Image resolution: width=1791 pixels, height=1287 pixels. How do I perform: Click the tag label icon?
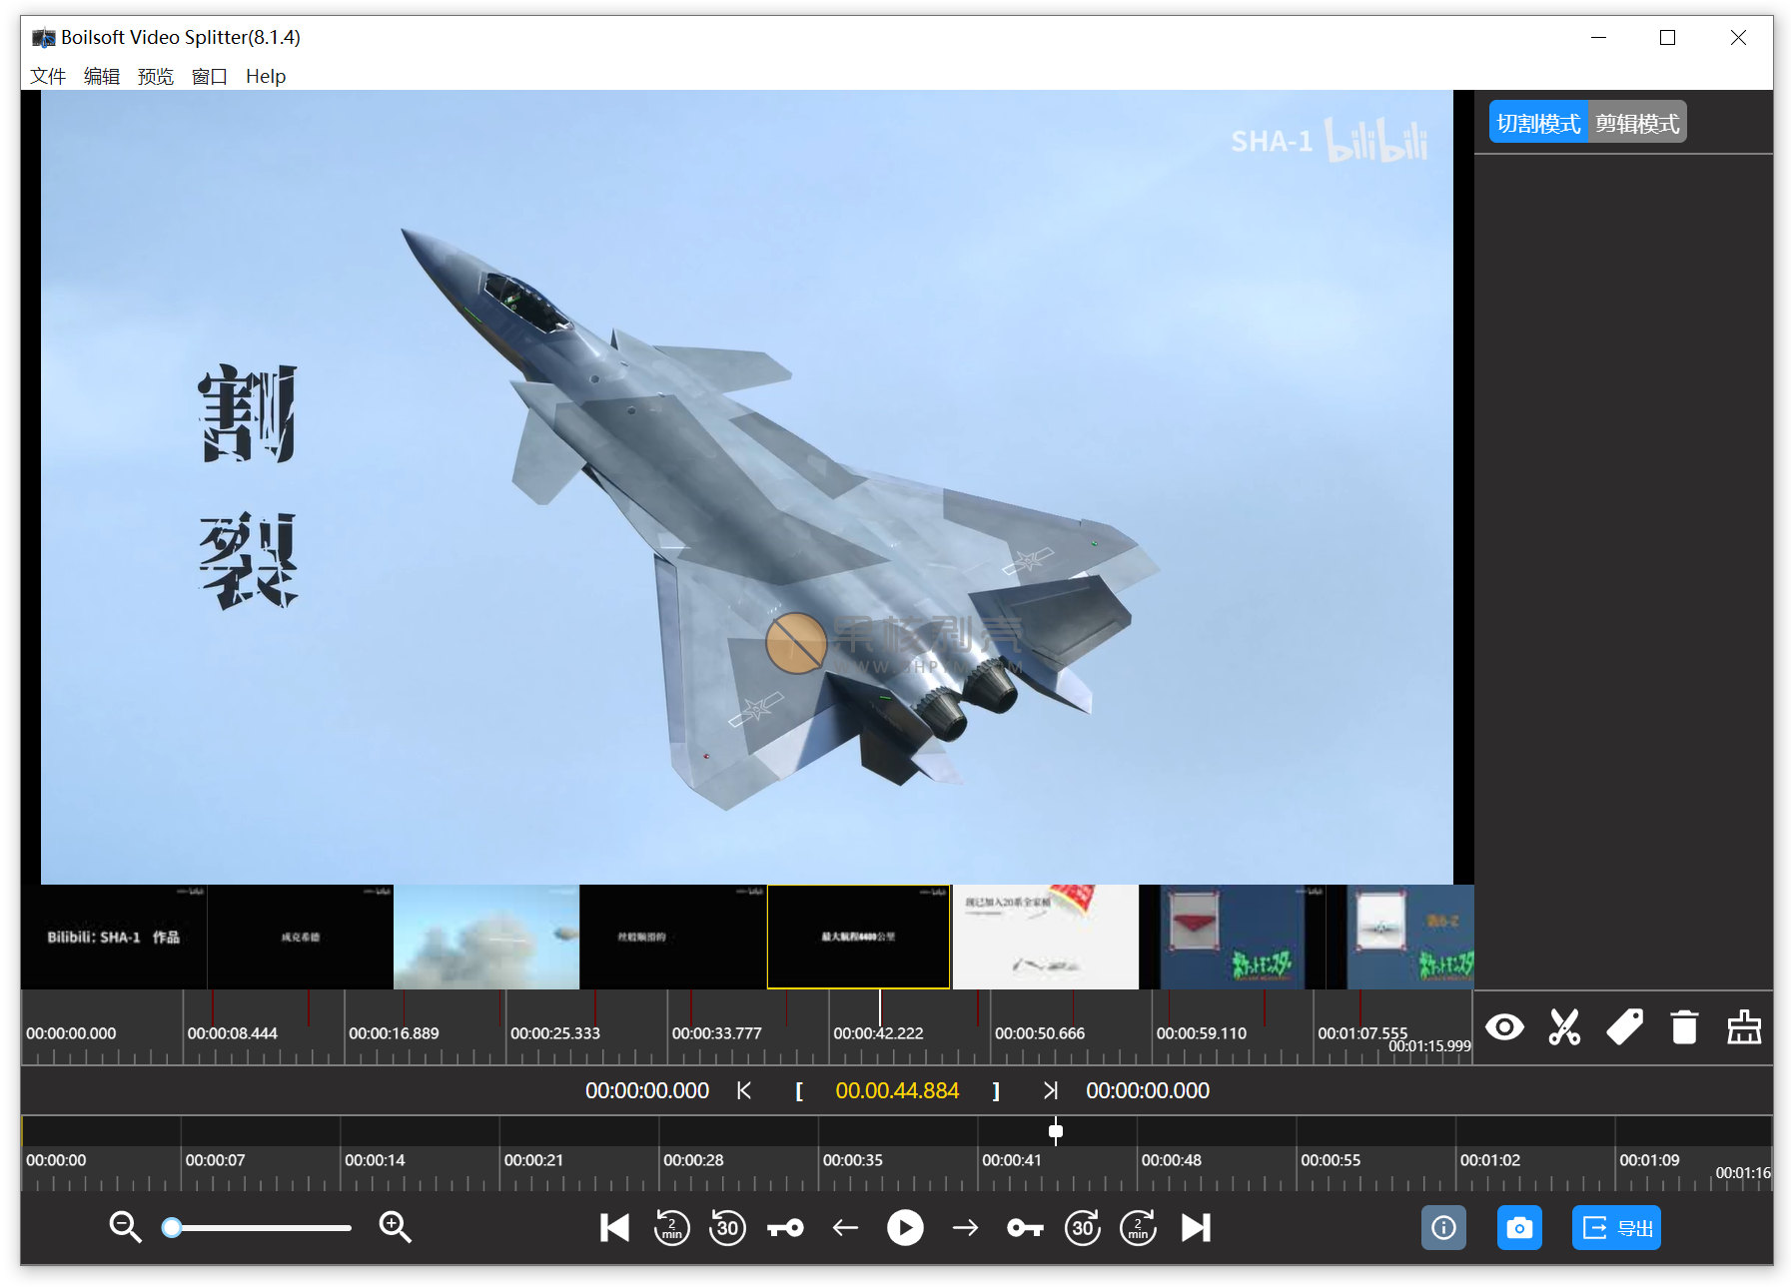click(1624, 1026)
